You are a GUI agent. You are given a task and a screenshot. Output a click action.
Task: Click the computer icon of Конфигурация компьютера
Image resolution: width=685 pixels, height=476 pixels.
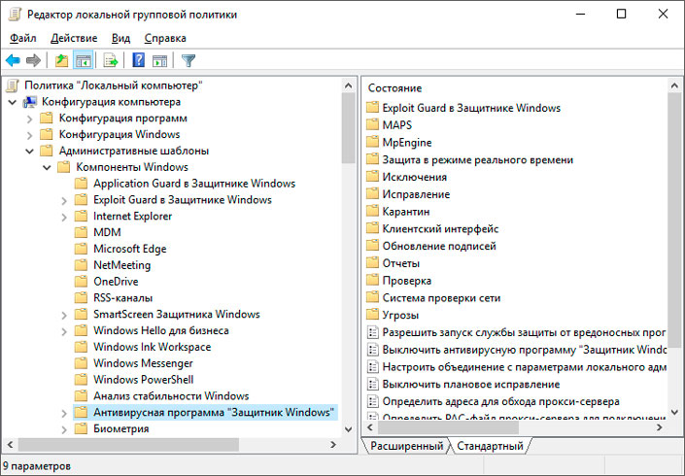tap(30, 102)
